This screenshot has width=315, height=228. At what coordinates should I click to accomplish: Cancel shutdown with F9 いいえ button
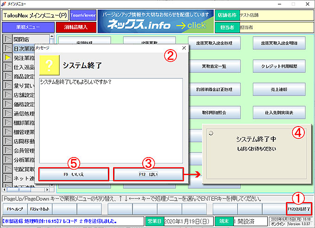(x=74, y=174)
